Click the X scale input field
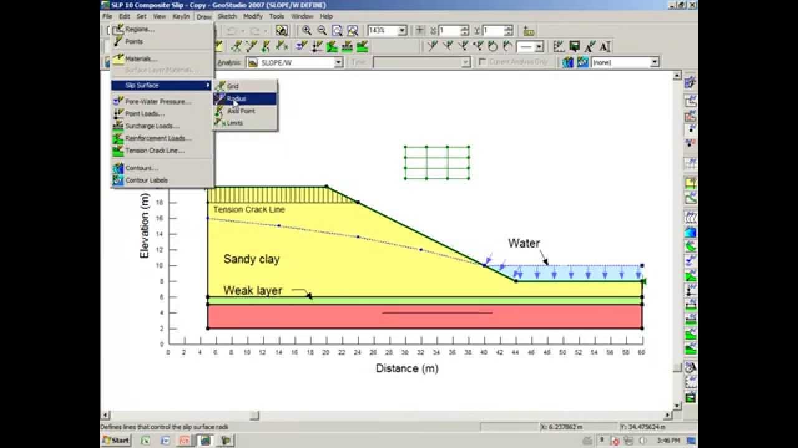The image size is (798, 448). 449,30
